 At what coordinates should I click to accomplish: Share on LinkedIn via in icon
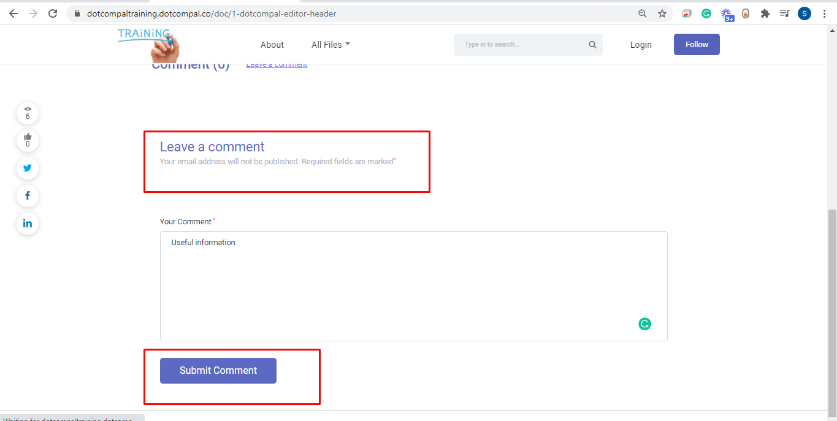[x=28, y=224]
